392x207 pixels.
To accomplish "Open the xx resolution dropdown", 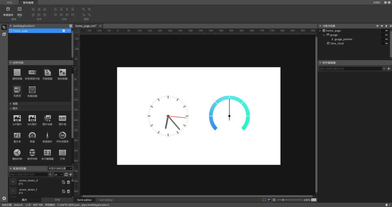I will tap(58, 174).
